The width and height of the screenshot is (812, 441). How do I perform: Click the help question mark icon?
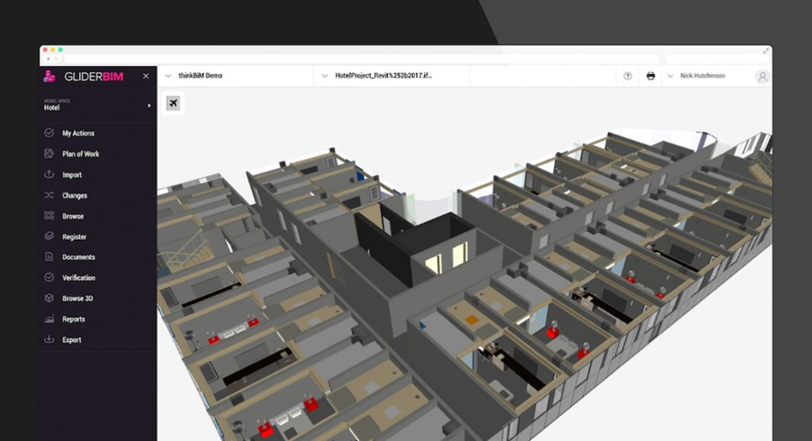coord(627,76)
